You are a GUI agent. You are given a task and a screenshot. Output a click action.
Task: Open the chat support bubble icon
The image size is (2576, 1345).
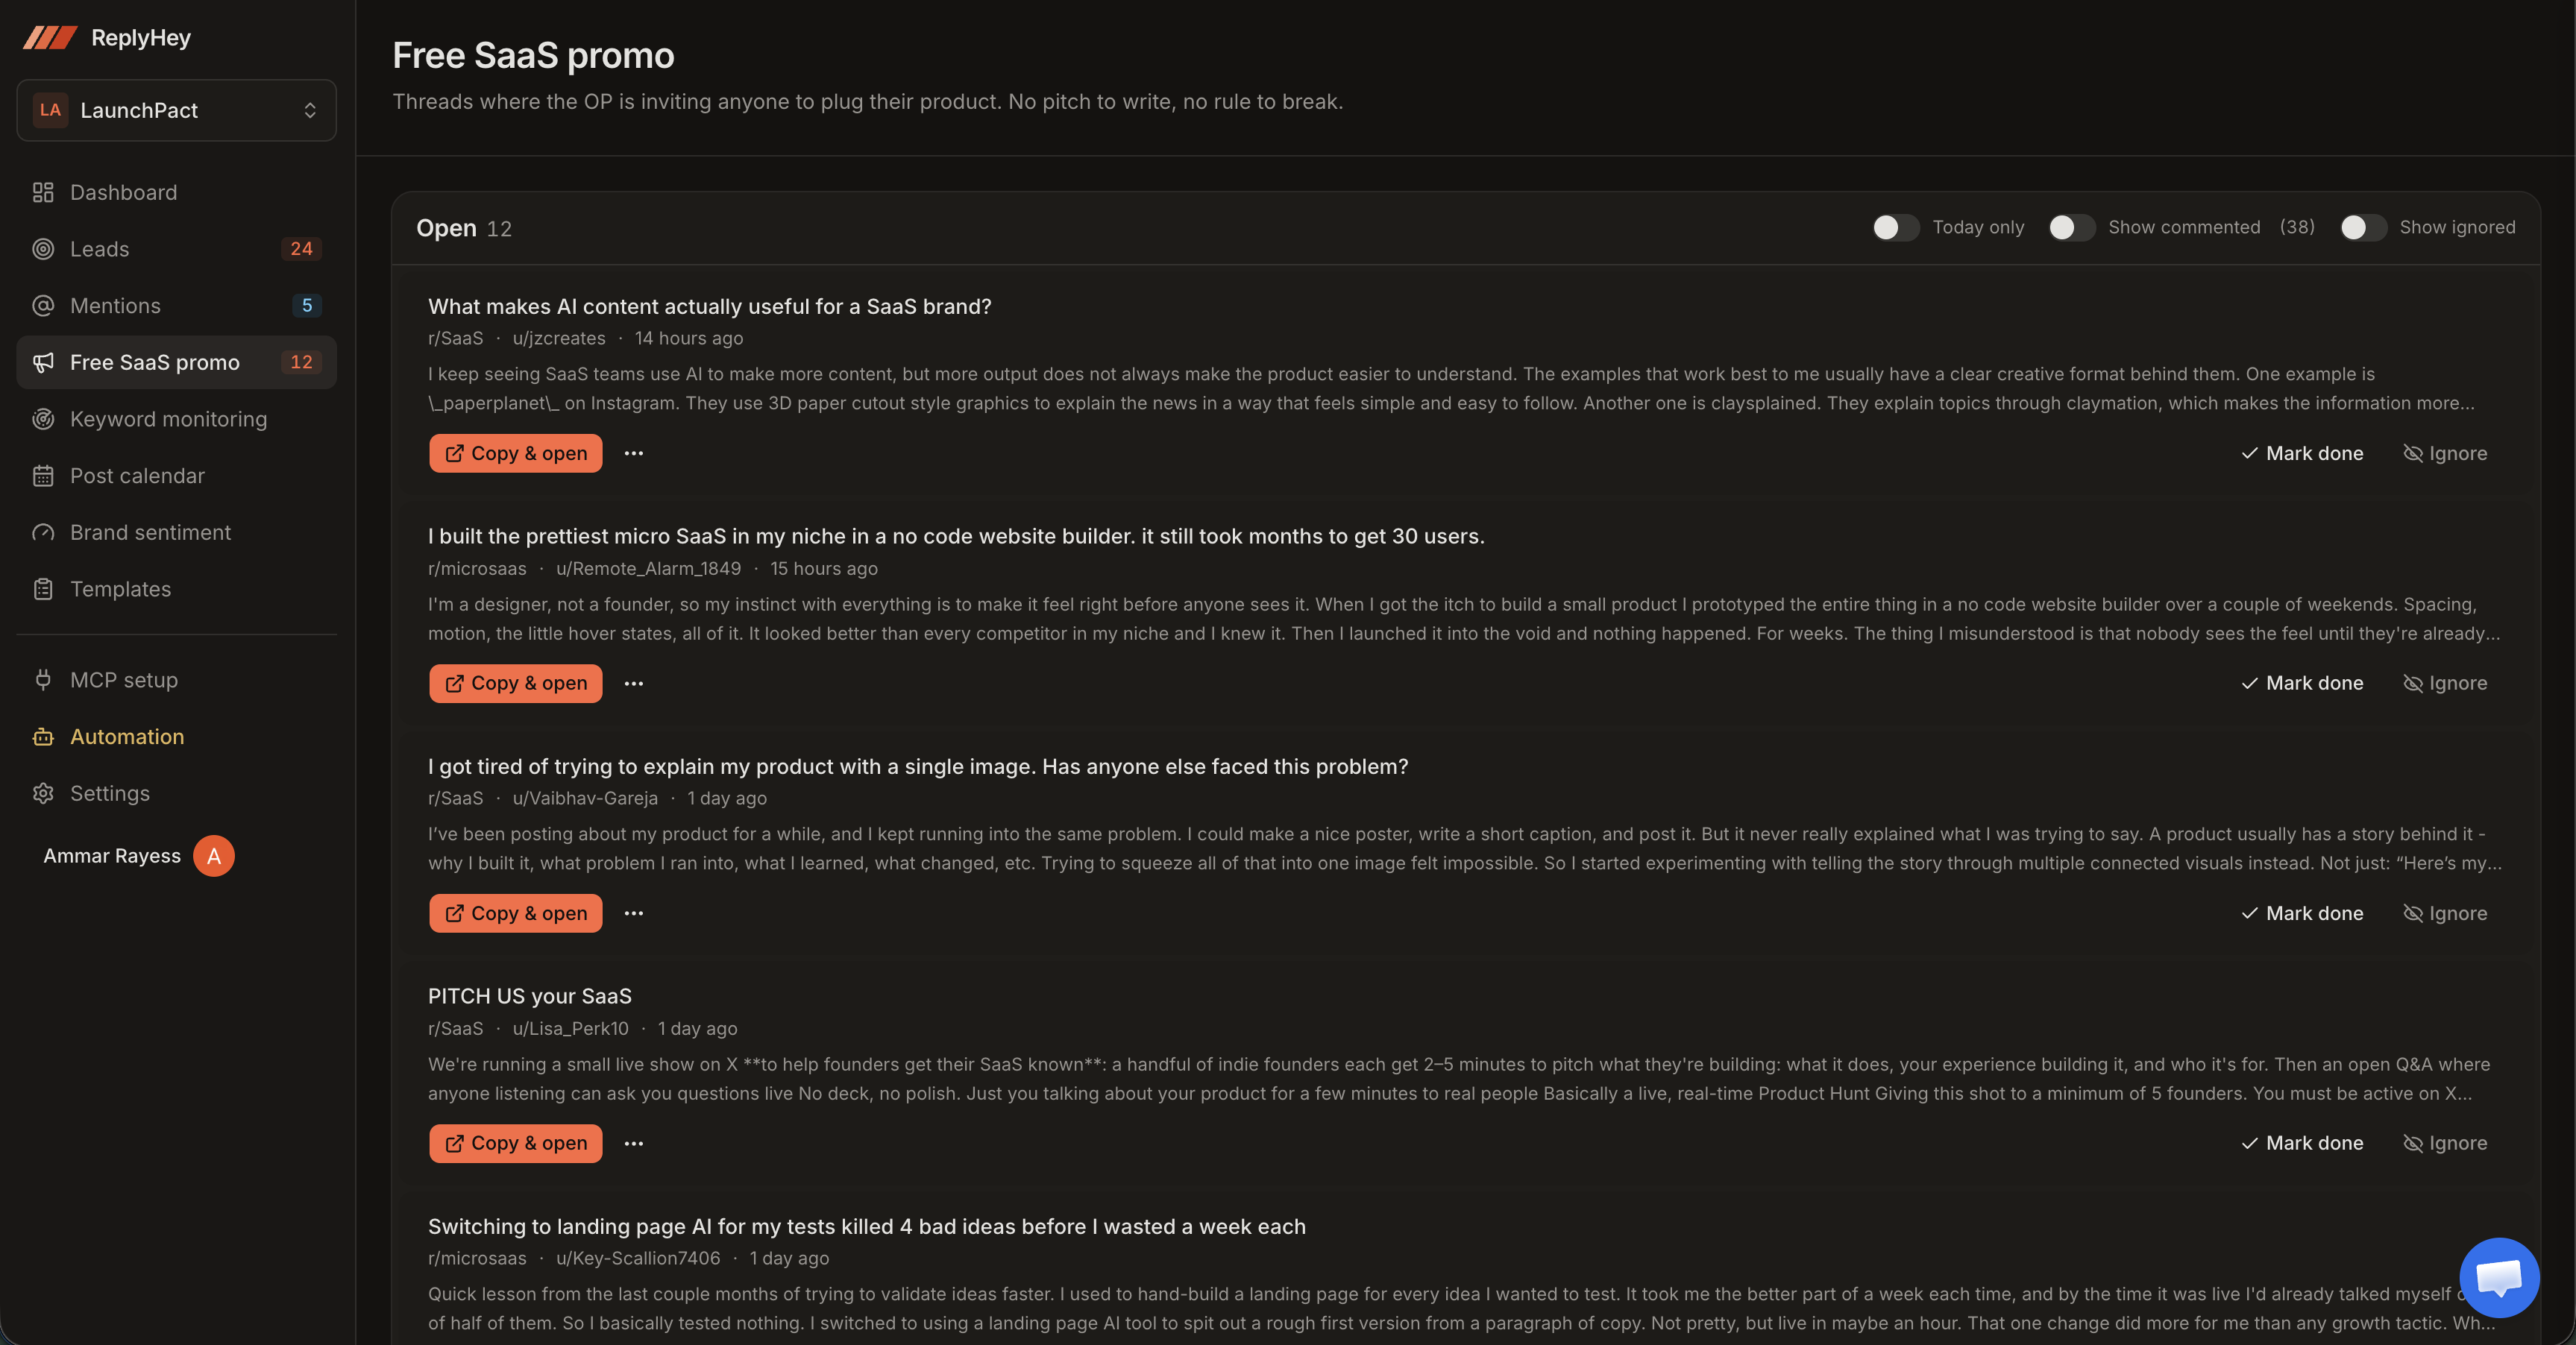pyautogui.click(x=2498, y=1277)
